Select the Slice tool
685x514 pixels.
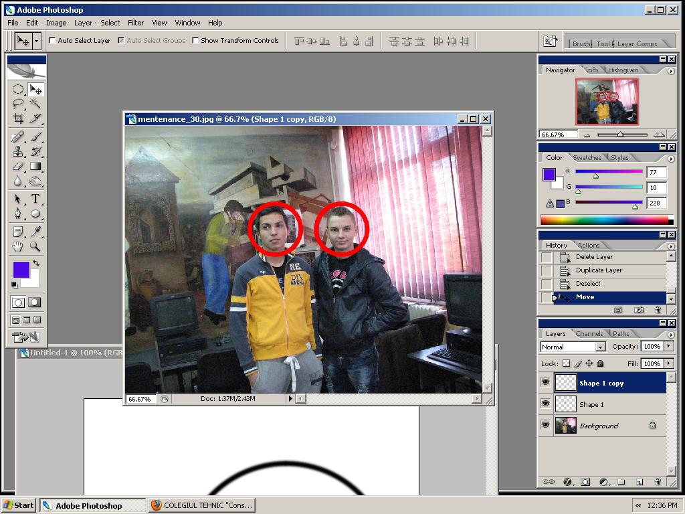(x=35, y=118)
